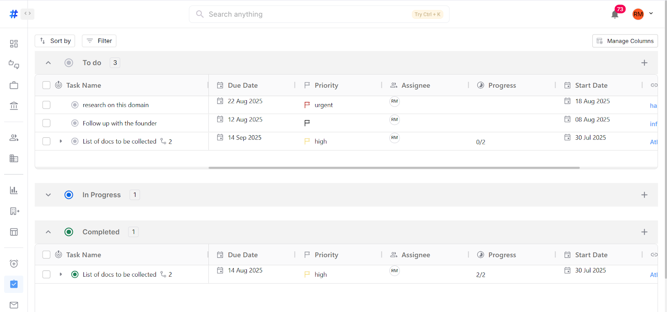Toggle status circle of Follow up with the founder
The width and height of the screenshot is (667, 312).
click(x=75, y=123)
